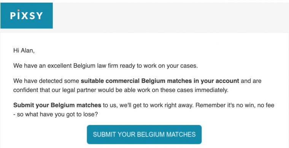Click the 'Hi Alan,' greeting line
This screenshot has width=289, height=148.
[x=24, y=51]
